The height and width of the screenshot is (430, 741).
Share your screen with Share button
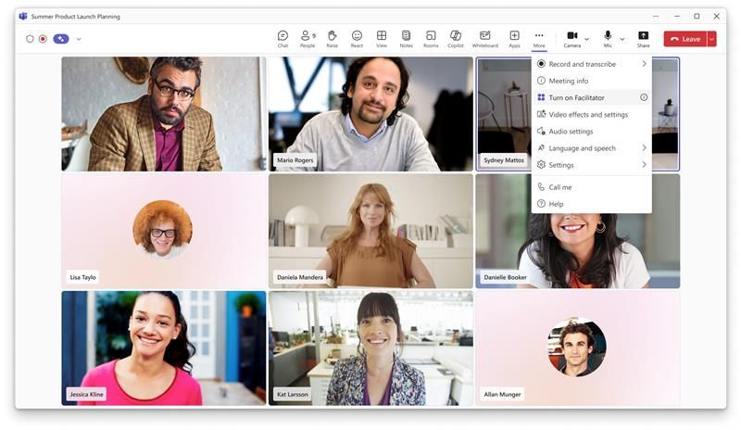tap(643, 38)
